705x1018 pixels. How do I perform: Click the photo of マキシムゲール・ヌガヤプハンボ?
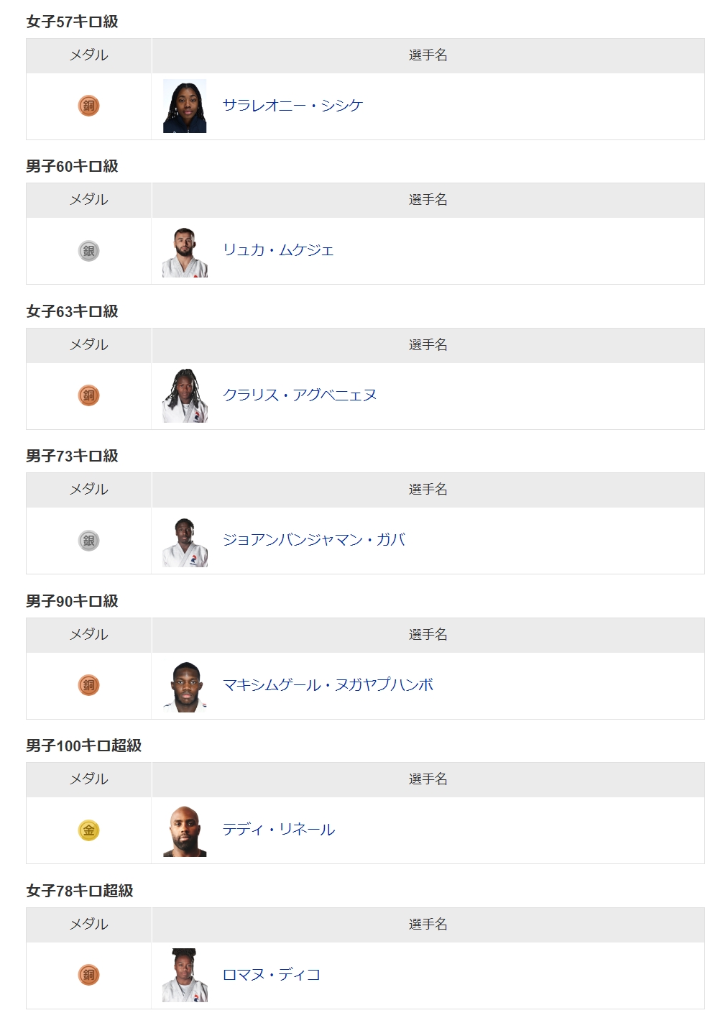pos(185,686)
